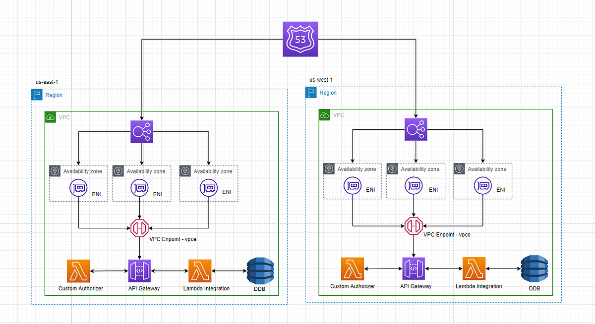The width and height of the screenshot is (595, 324).
Task: Select the Custom Authorizer icon in us-west-1
Action: click(x=352, y=268)
